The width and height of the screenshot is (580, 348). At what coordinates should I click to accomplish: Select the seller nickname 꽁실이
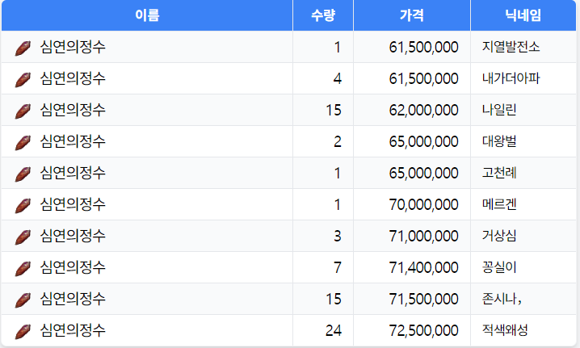pyautogui.click(x=499, y=267)
